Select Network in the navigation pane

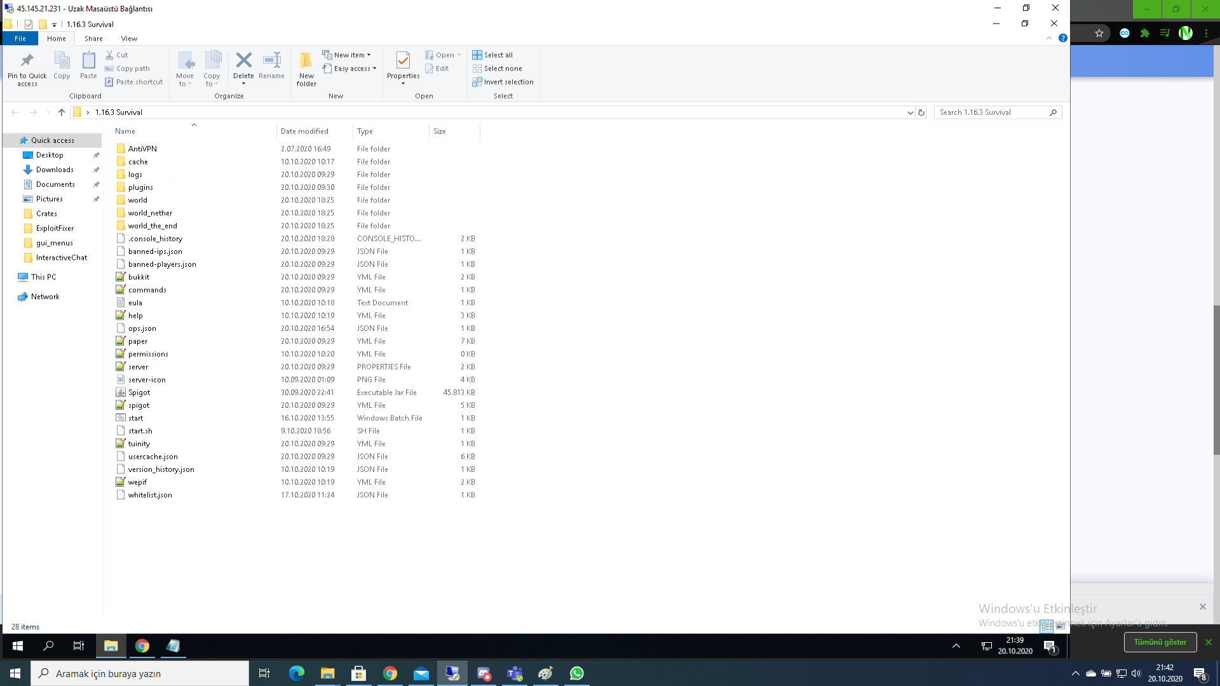[45, 297]
